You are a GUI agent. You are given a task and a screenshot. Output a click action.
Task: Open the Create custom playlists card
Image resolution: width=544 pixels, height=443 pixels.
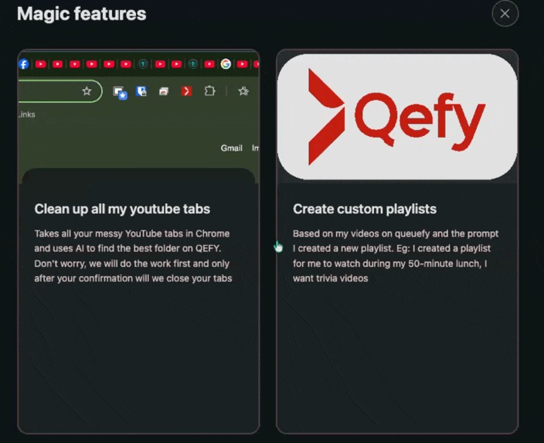[397, 242]
